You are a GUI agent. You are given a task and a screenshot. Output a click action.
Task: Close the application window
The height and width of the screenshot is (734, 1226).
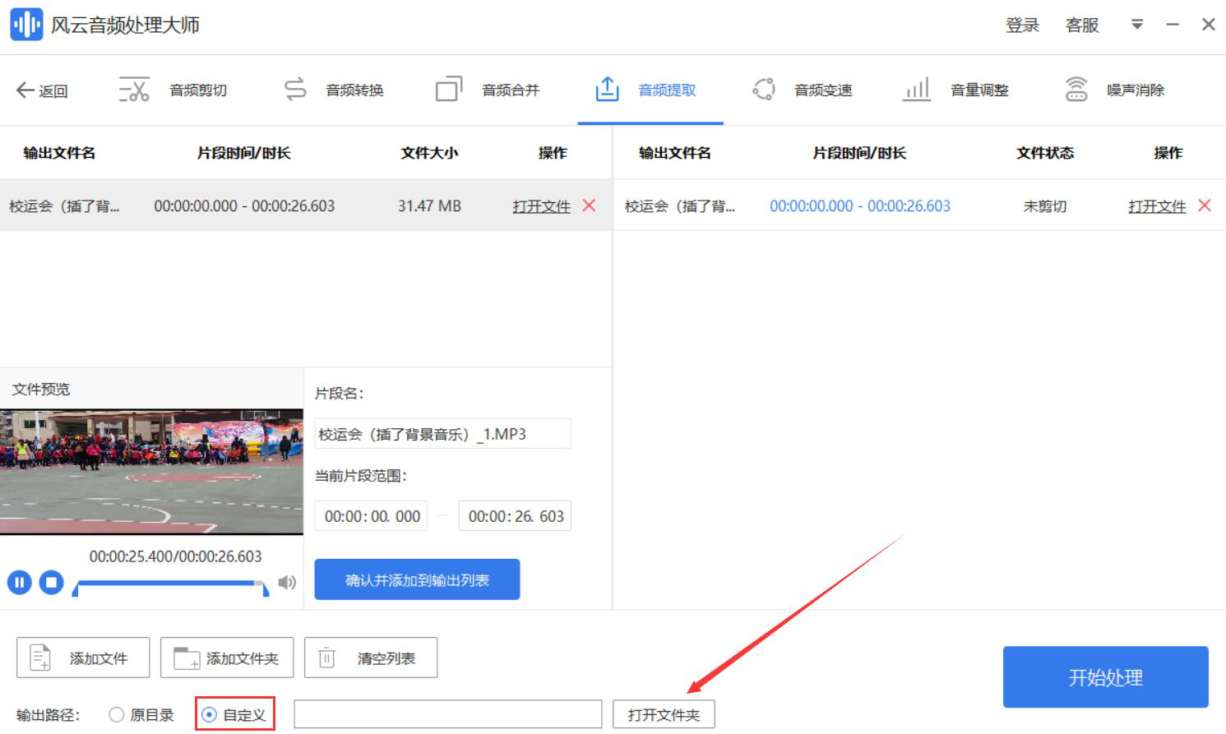point(1209,25)
